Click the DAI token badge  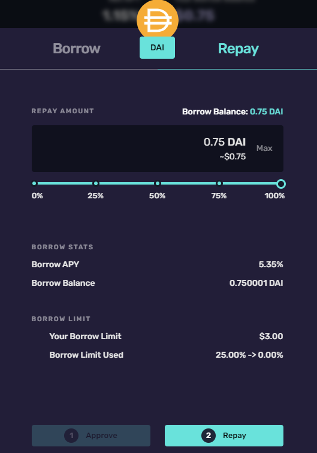157,48
